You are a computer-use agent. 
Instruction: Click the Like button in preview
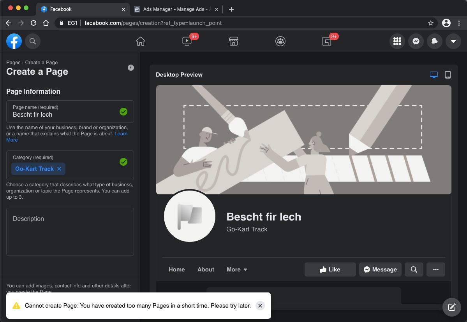(x=330, y=269)
